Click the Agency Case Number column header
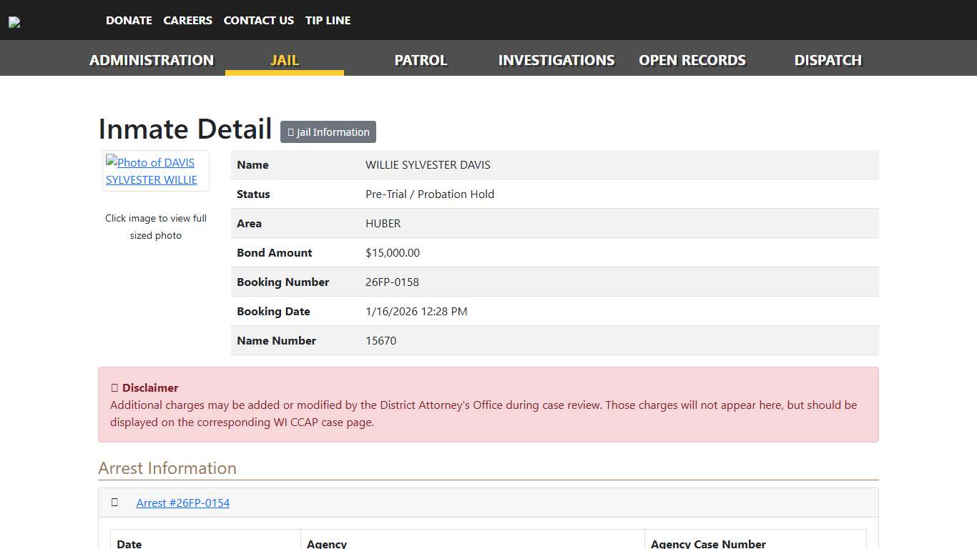 click(708, 544)
